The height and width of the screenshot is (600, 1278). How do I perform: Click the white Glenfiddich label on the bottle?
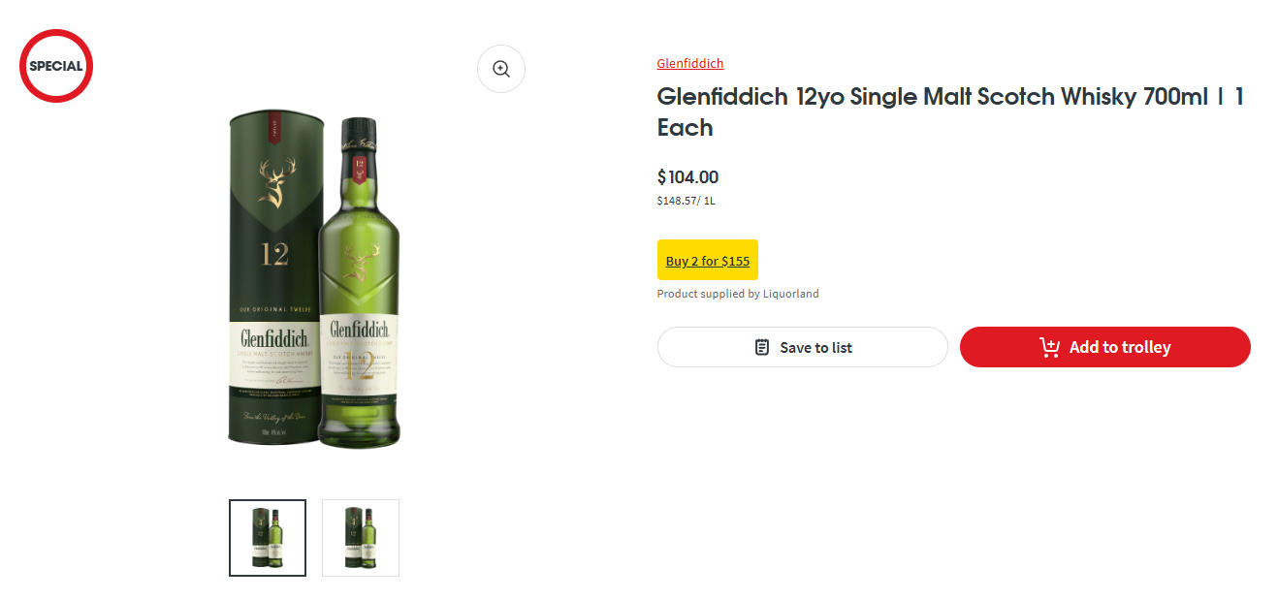(x=360, y=330)
